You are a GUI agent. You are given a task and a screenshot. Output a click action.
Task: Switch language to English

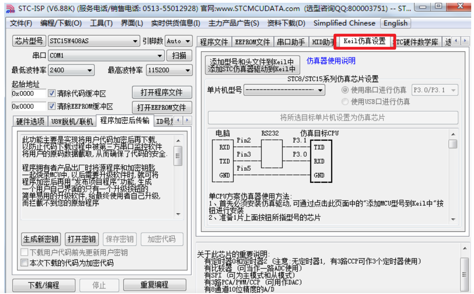[396, 23]
